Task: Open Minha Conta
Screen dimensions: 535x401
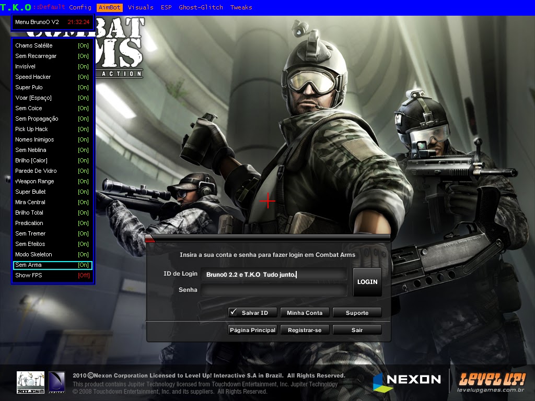Action: tap(305, 313)
